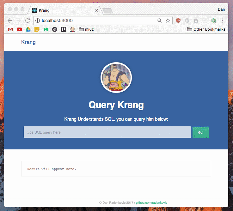This screenshot has width=233, height=211.
Task: Click the Query Krang heading
Action: click(x=116, y=105)
